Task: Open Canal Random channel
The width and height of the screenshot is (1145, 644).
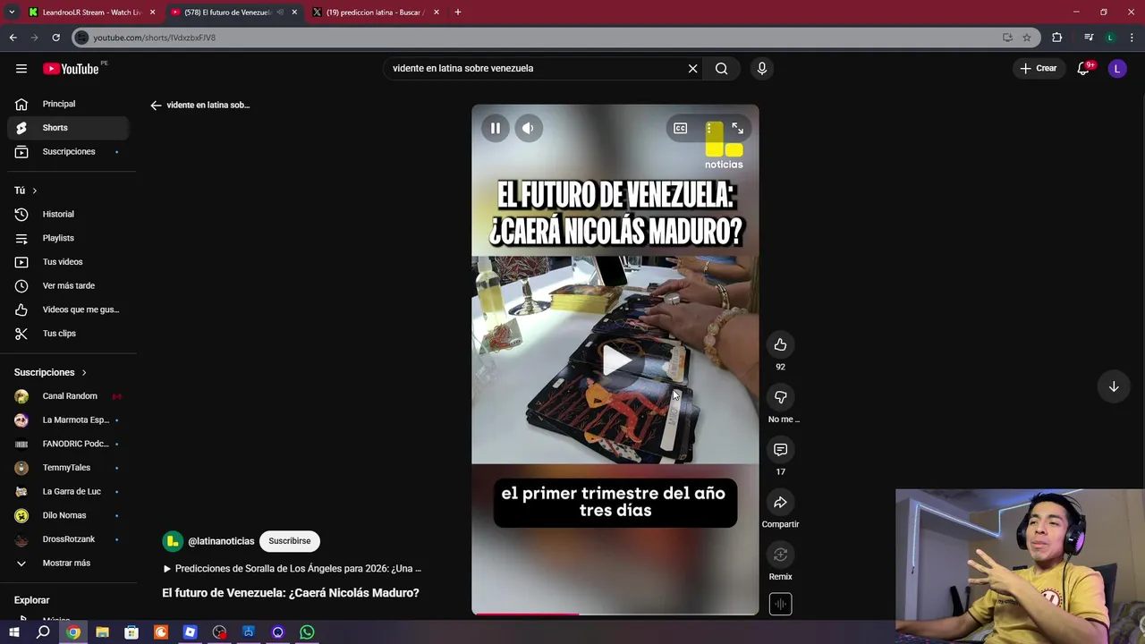Action: tap(68, 396)
